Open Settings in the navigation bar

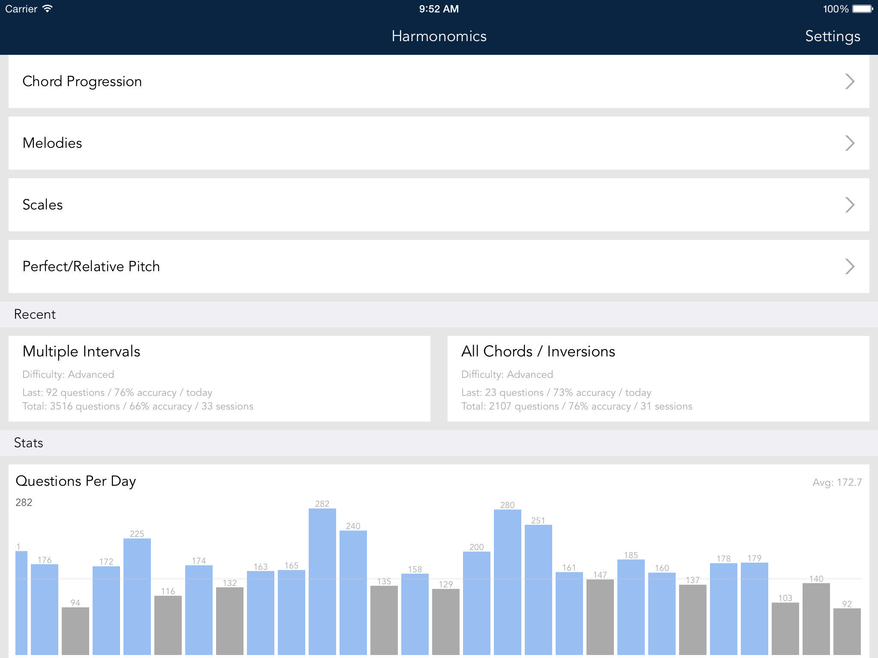coord(832,36)
